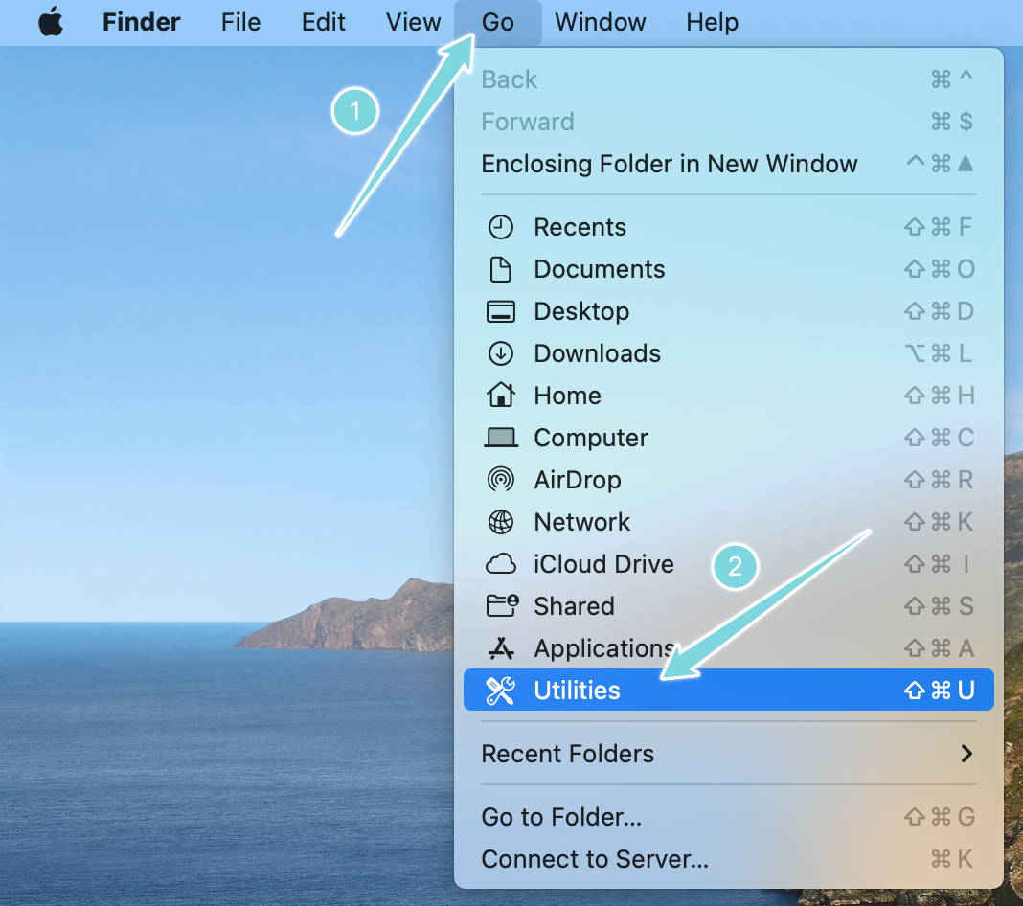Click the AirDrop radar icon
The height and width of the screenshot is (906, 1023).
500,480
